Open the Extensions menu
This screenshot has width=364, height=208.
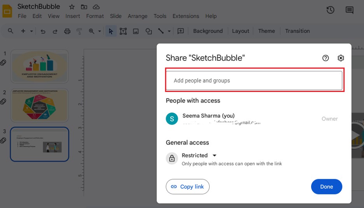click(x=186, y=16)
